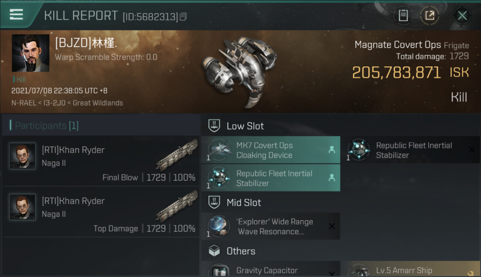Image resolution: width=481 pixels, height=277 pixels.
Task: Click the Others cube icon
Action: tap(214, 251)
